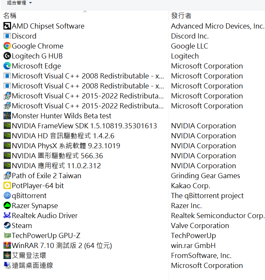
Task: Click the Google Chrome icon
Action: coord(7,46)
